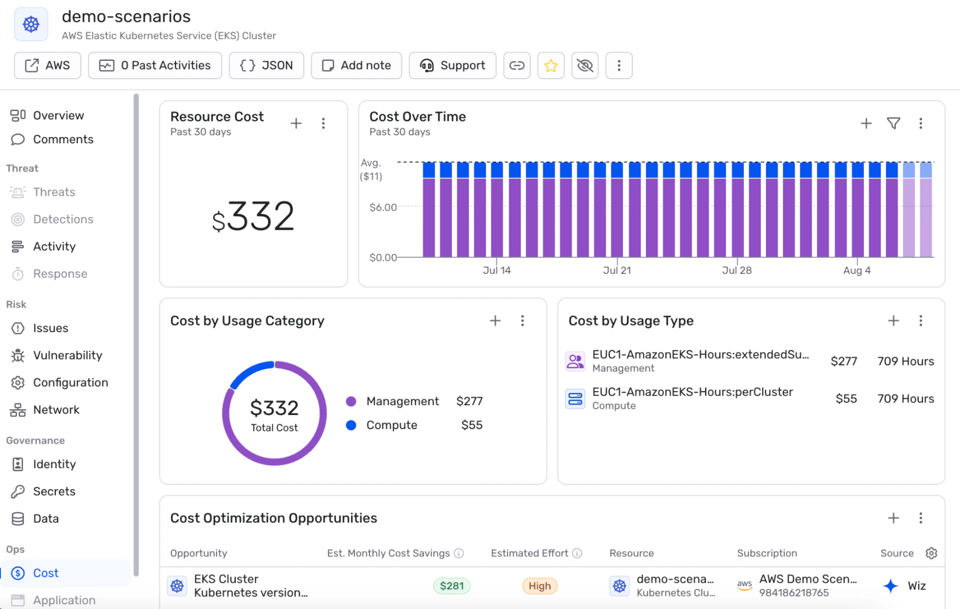
Task: Toggle the crossed-eye ignore icon
Action: pyautogui.click(x=585, y=65)
